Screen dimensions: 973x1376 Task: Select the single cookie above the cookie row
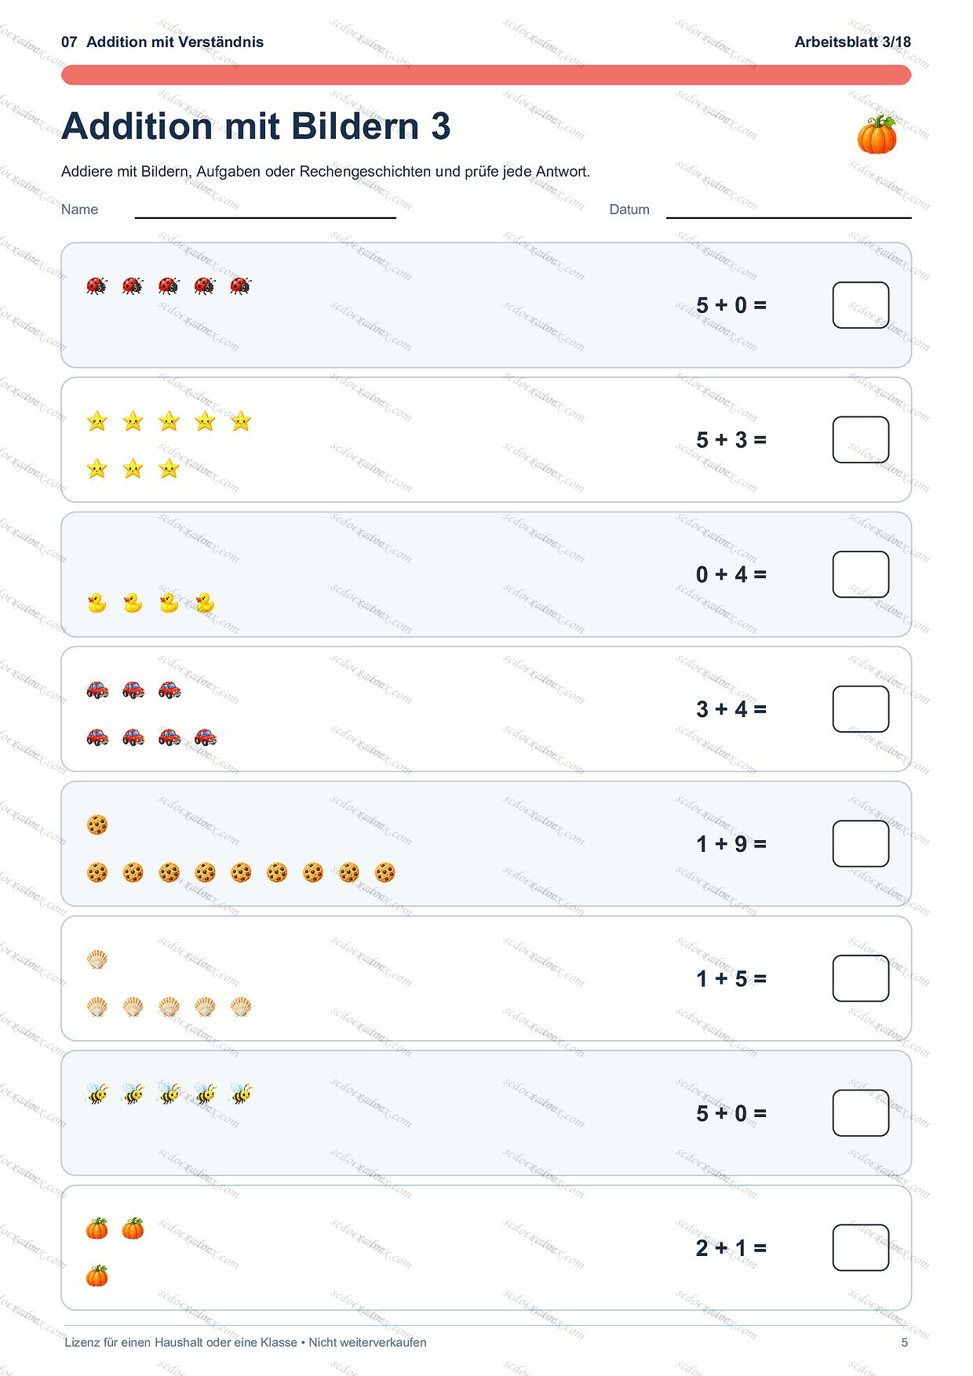coord(97,825)
